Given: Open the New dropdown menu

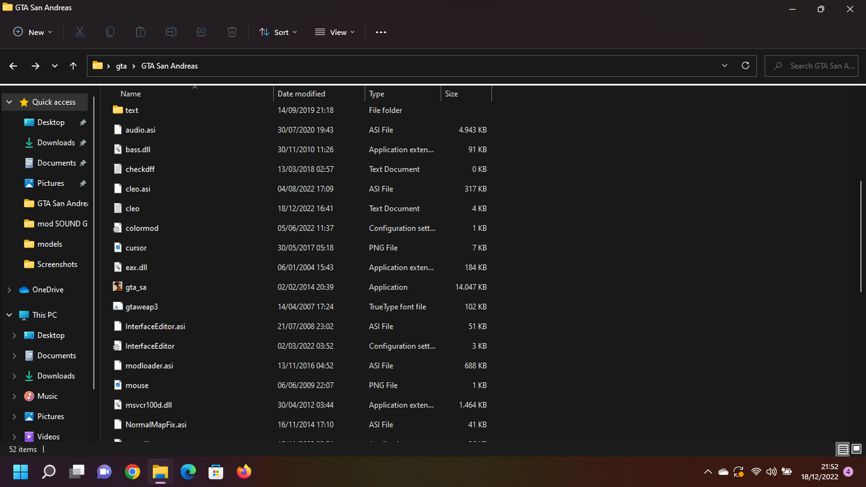Looking at the screenshot, I should tap(32, 32).
